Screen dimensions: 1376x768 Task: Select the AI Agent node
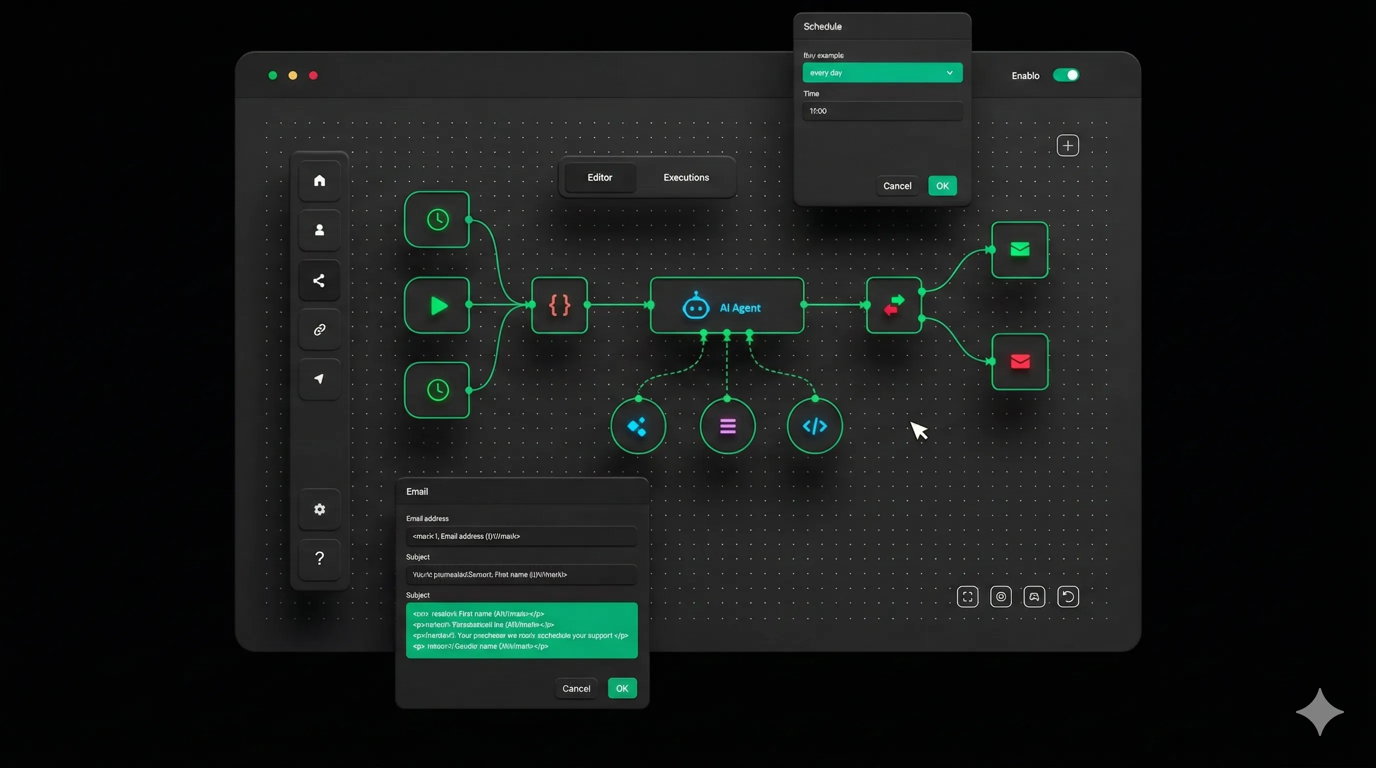coord(726,305)
